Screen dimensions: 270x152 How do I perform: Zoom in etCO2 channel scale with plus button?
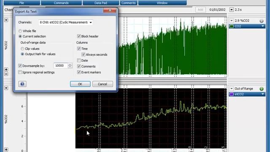click(x=6, y=149)
